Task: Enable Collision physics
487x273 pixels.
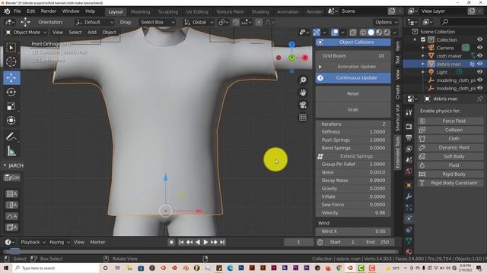Action: [x=450, y=130]
